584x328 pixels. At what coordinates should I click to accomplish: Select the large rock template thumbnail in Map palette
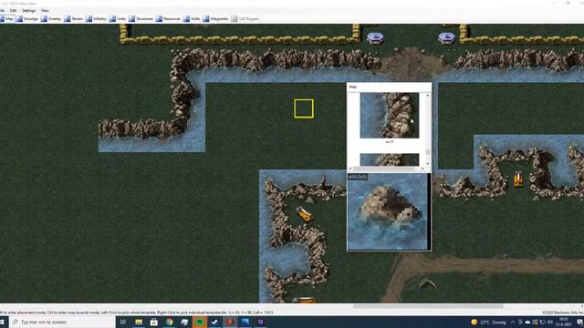(x=390, y=116)
